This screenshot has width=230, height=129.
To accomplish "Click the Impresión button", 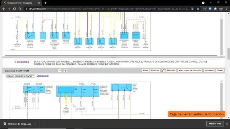I will click(x=209, y=70).
